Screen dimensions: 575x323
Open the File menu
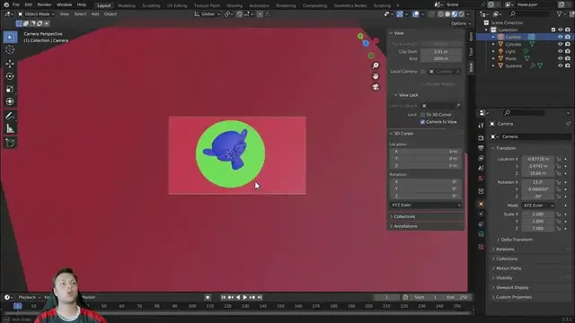click(x=16, y=4)
